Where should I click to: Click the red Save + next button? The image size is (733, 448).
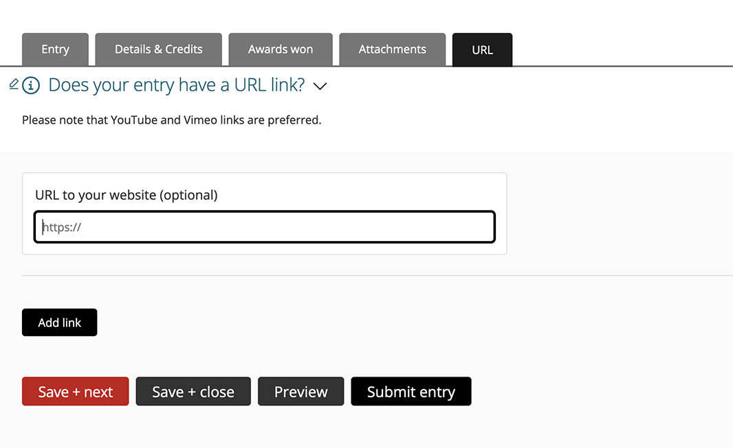point(75,392)
